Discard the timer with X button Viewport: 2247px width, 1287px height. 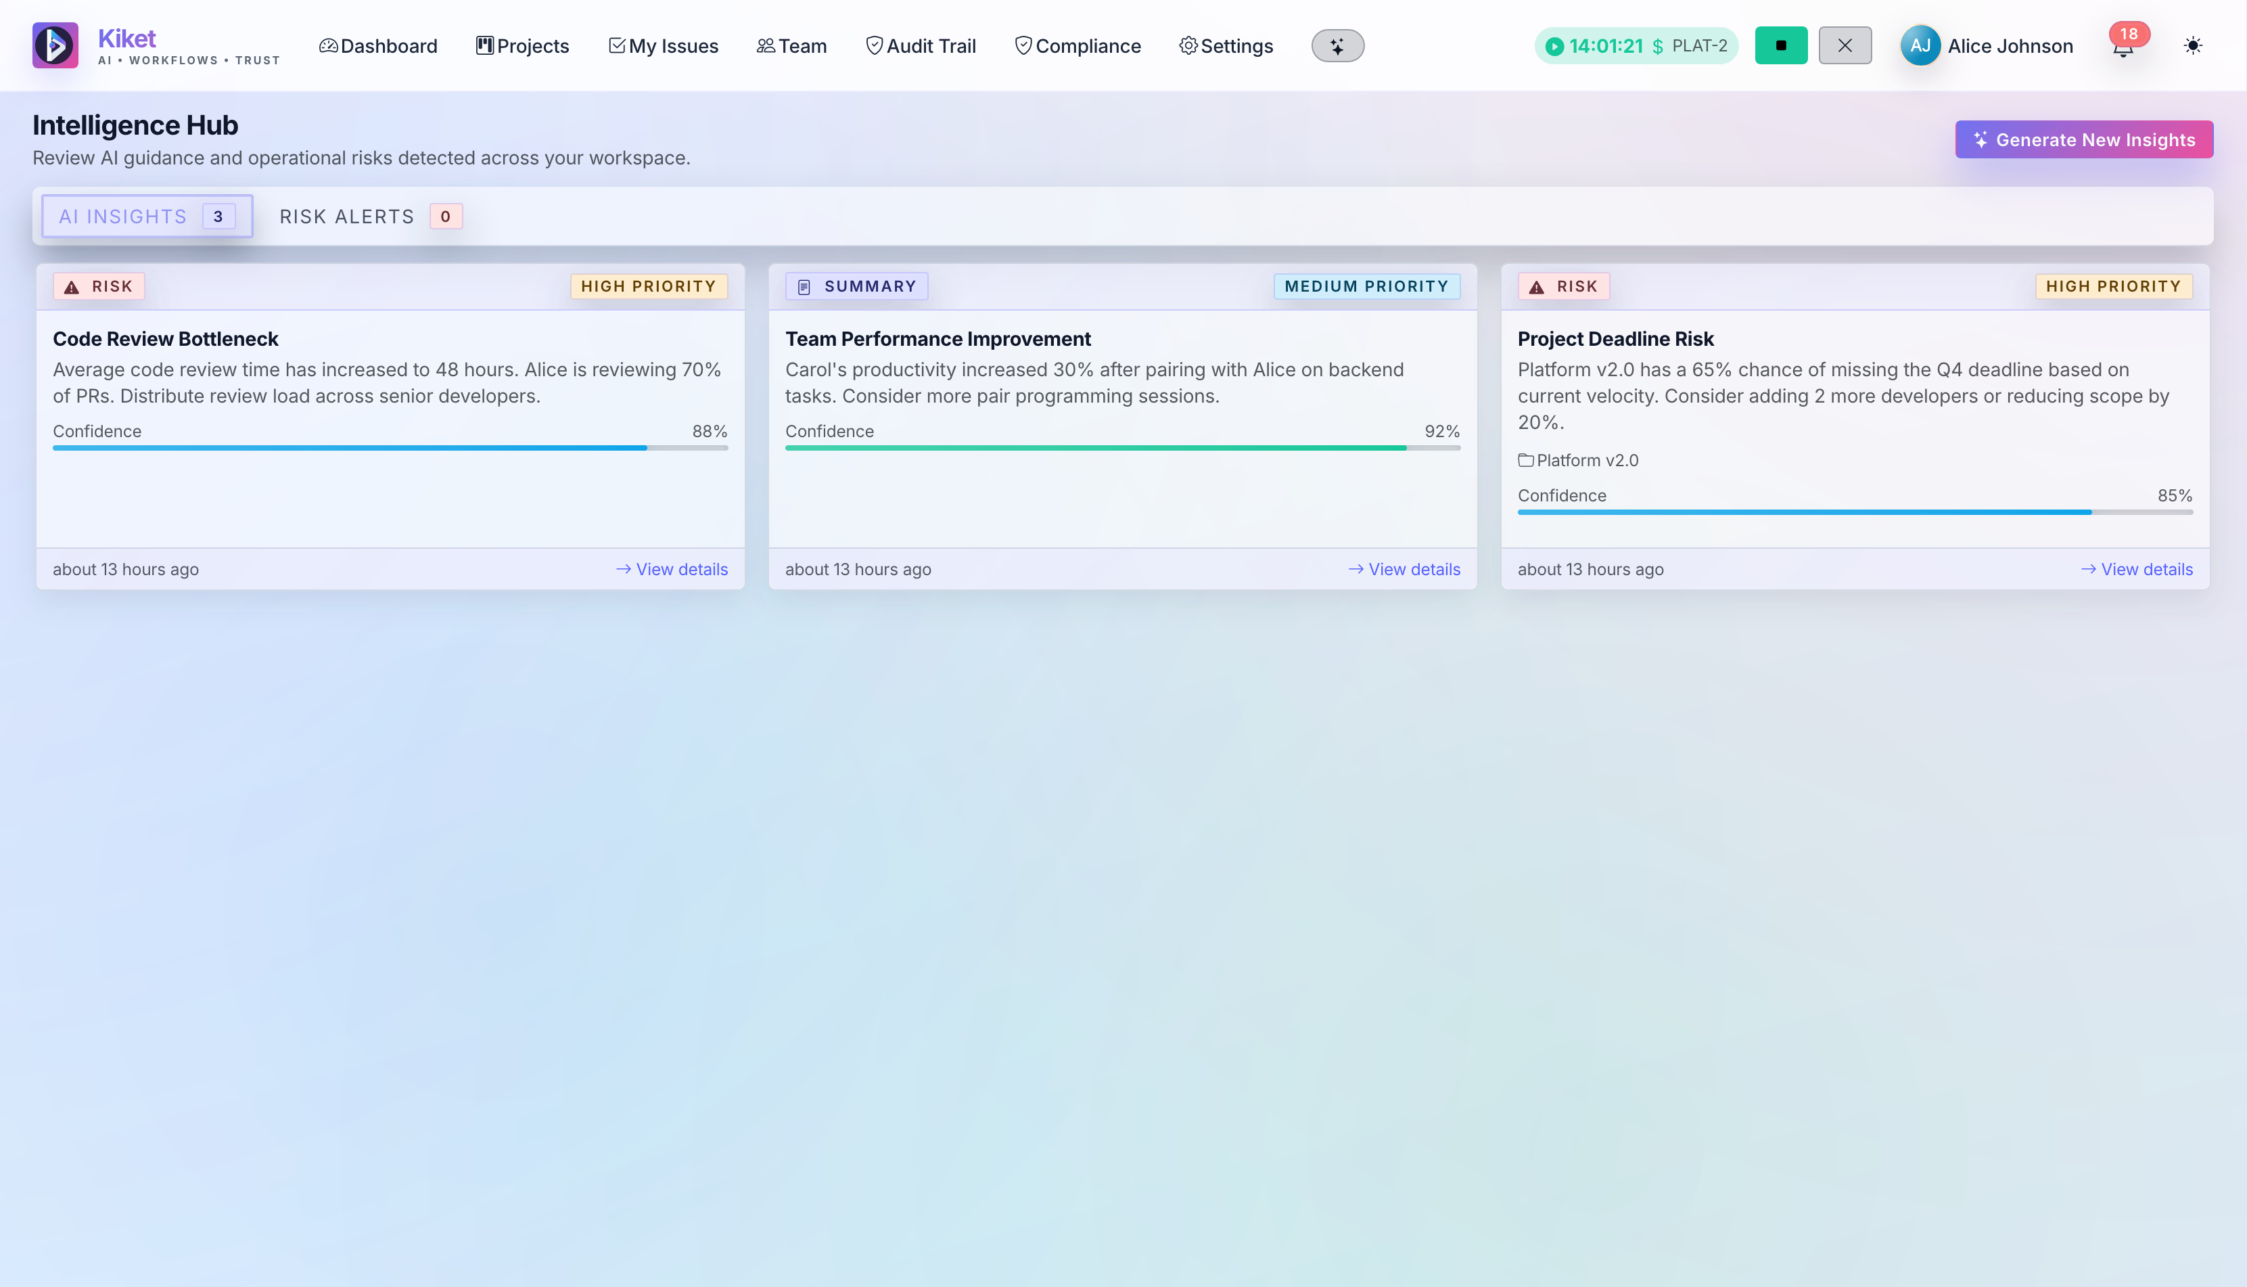pyautogui.click(x=1844, y=45)
